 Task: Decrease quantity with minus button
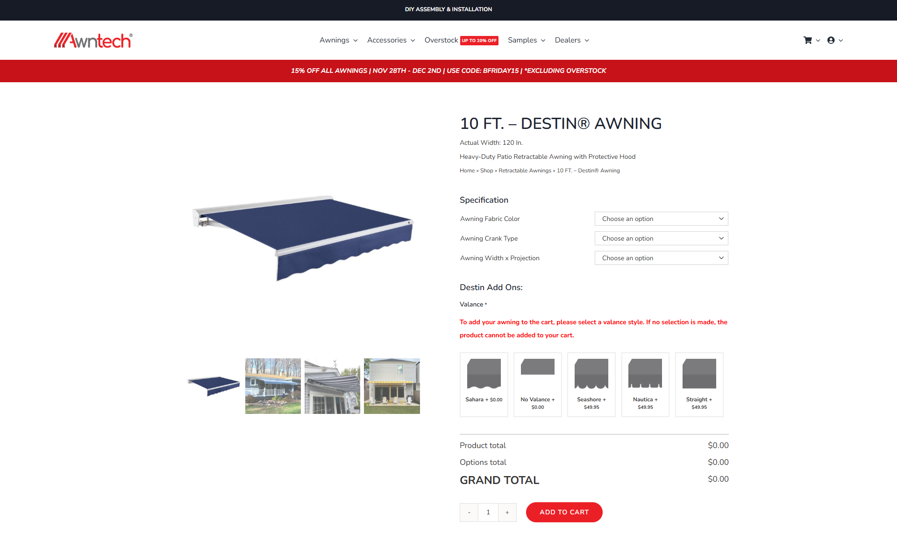469,513
